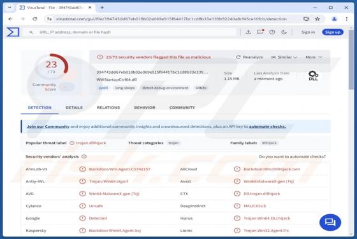Image resolution: width=357 pixels, height=239 pixels.
Task: Switch to the DETAILS tab
Action: 74,107
